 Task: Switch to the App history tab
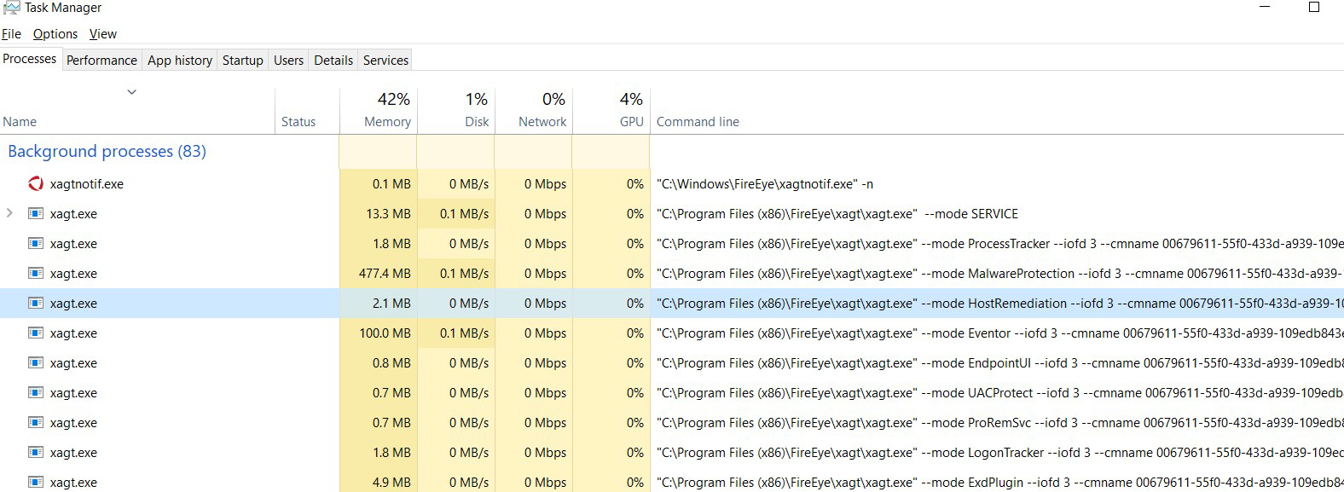click(180, 60)
